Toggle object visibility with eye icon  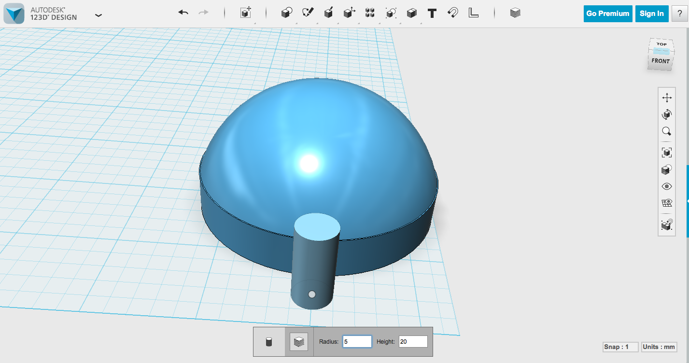tap(667, 187)
